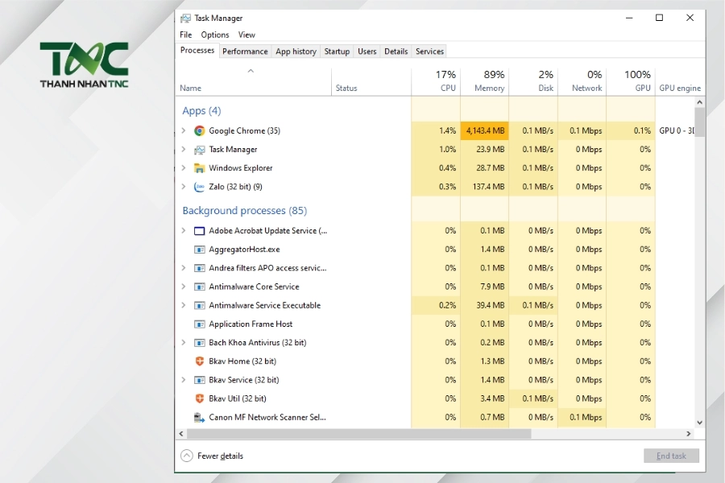Click the Antimalware Core Service icon
Screen dimensions: 725x483
(199, 287)
